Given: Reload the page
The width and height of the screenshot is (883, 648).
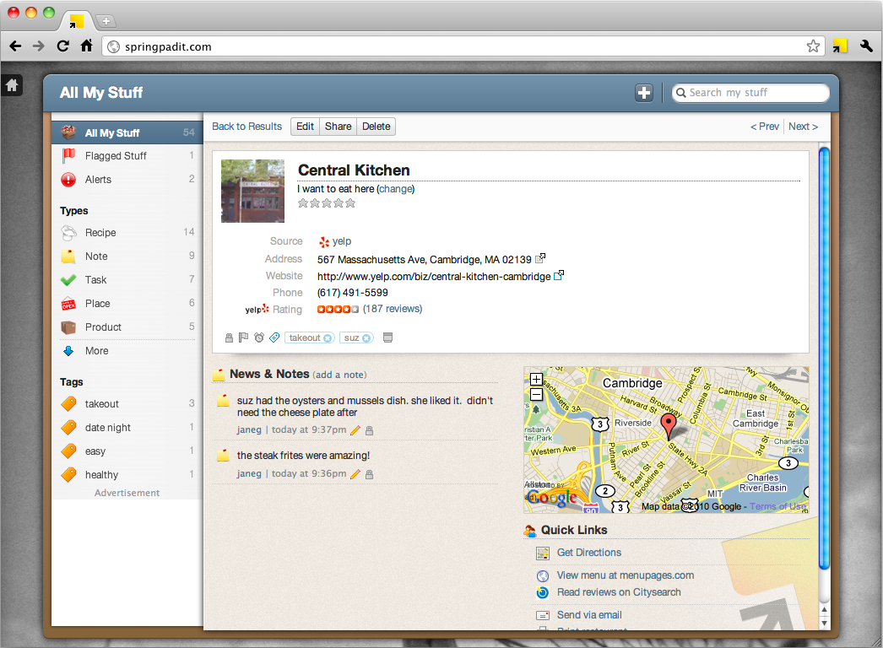Looking at the screenshot, I should 63,46.
